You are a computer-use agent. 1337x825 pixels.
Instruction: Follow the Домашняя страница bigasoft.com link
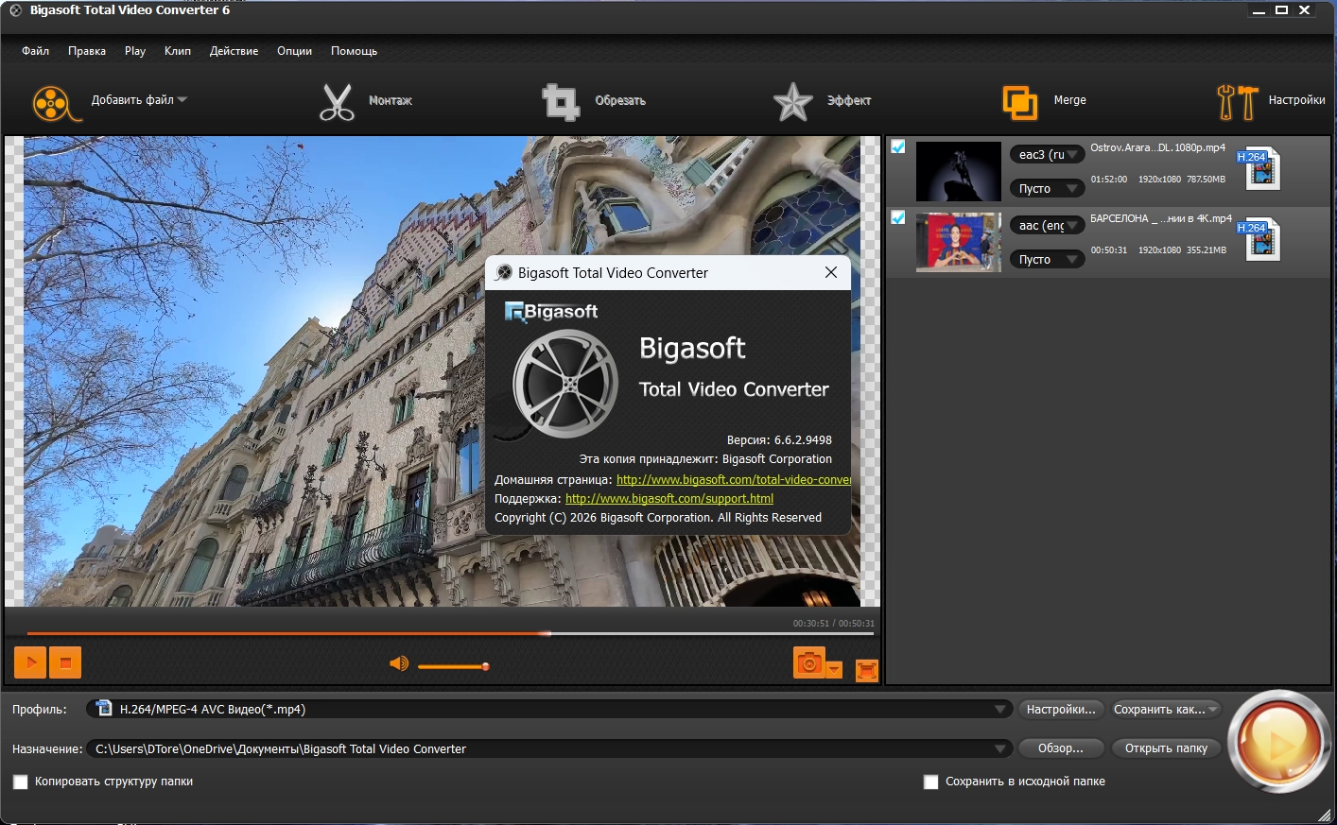click(x=734, y=480)
